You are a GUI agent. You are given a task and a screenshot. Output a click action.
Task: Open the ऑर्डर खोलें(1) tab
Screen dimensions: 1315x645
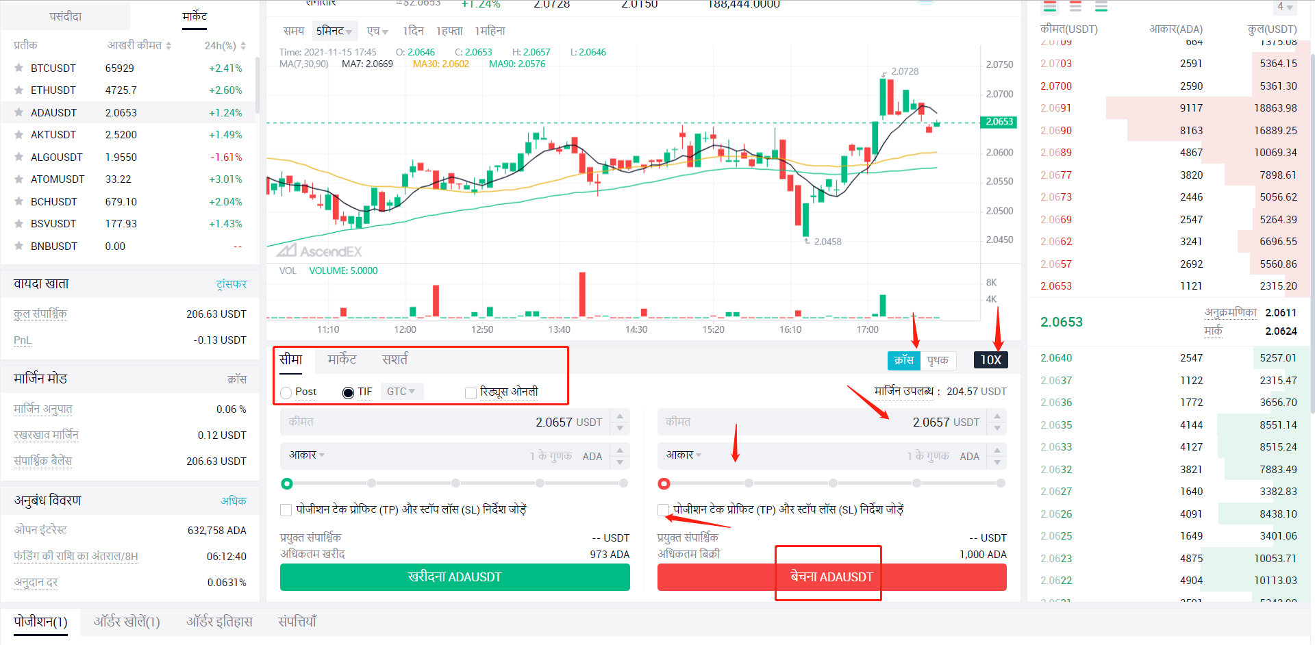click(x=127, y=622)
